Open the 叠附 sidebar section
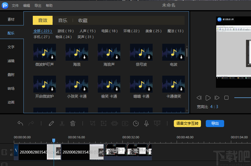Viewport: 251px width, 166px height. [x=11, y=75]
